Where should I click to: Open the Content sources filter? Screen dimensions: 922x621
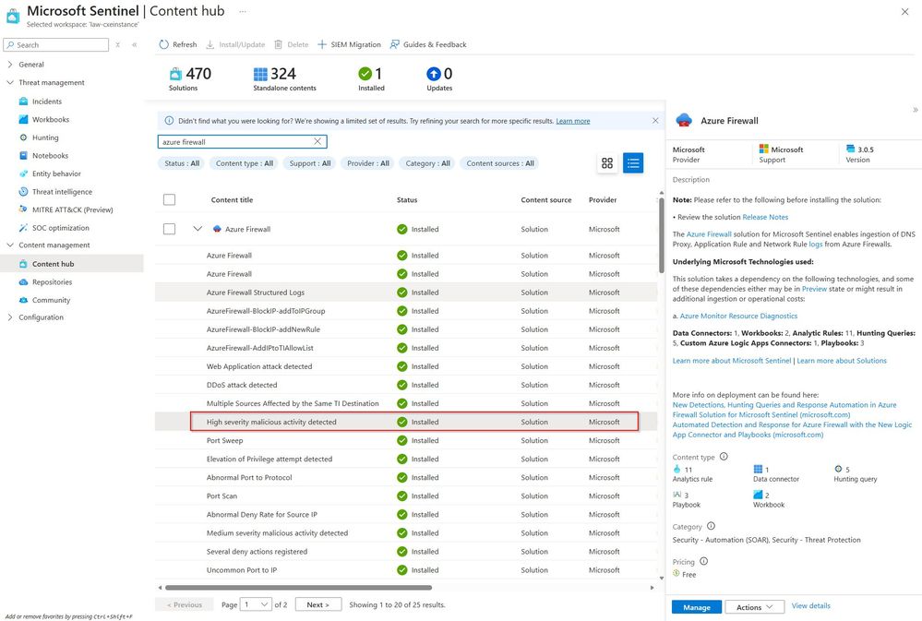tap(500, 163)
